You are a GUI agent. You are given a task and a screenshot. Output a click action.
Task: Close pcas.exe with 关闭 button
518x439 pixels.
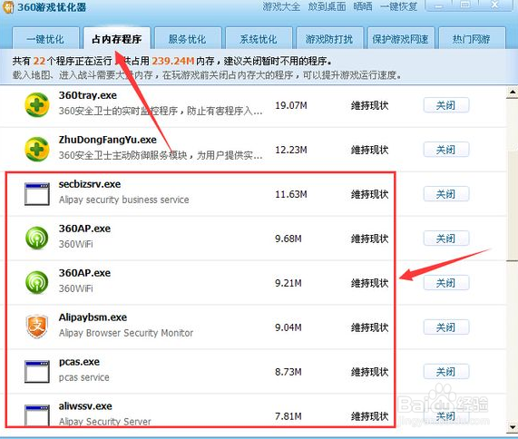(446, 372)
